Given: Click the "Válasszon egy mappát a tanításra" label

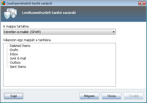Looking at the screenshot, I should (27, 40).
